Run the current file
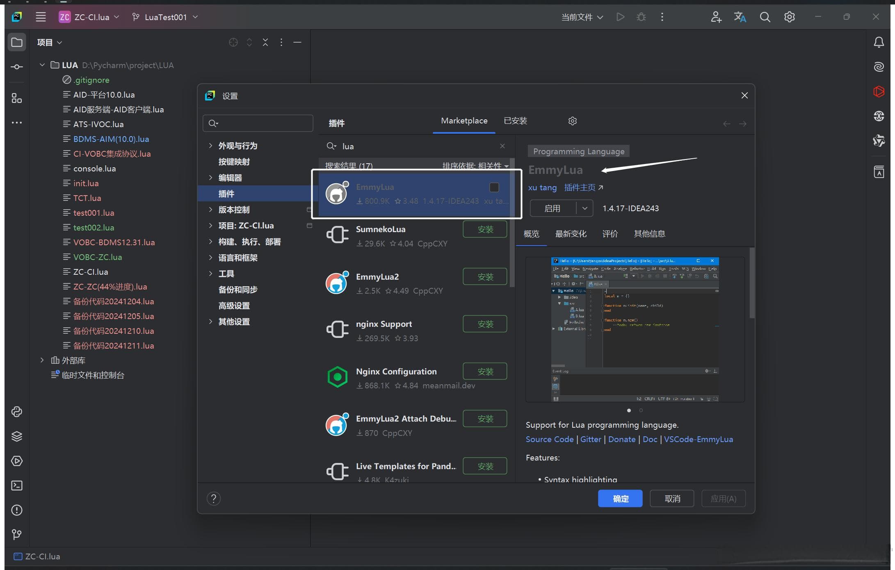Viewport: 895px width, 570px height. click(620, 17)
